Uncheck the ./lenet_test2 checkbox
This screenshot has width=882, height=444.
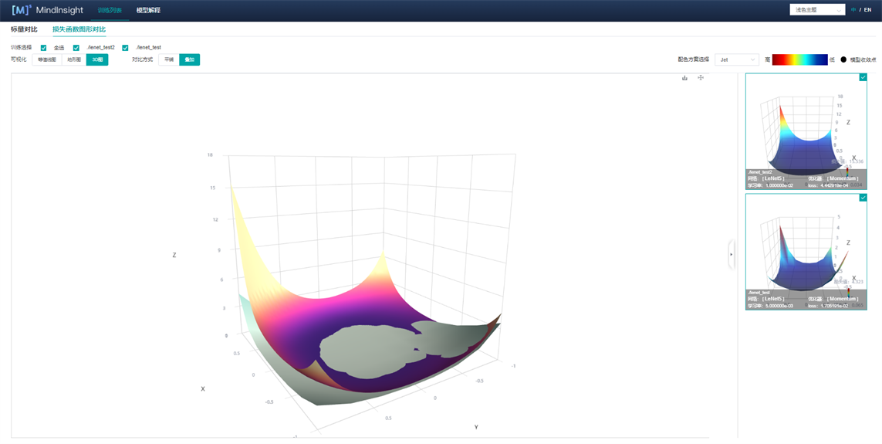tap(76, 48)
